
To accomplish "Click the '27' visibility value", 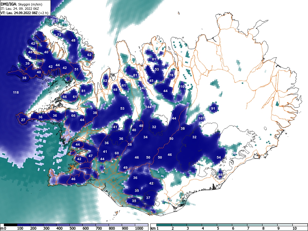I will (23, 120).
